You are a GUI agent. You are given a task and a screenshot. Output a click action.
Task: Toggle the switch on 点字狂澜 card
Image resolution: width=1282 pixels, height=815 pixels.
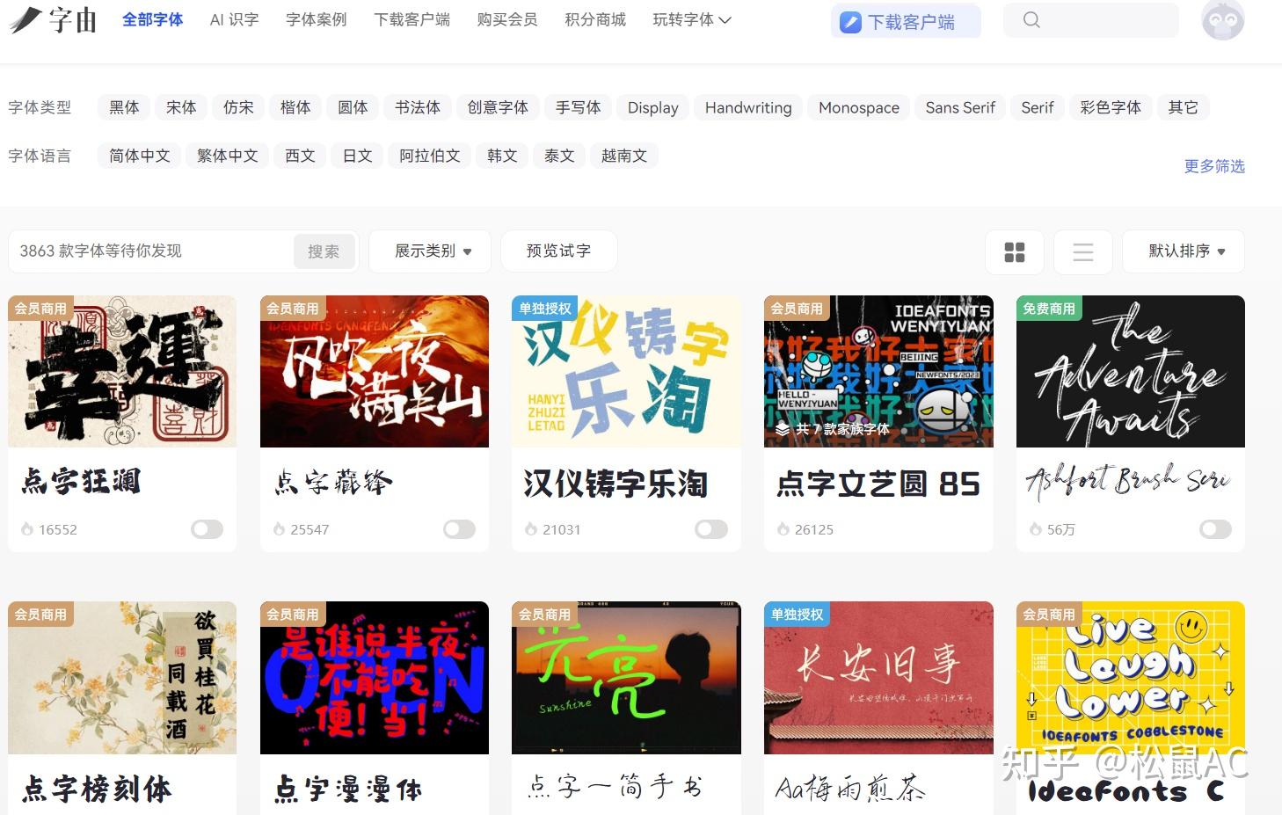(208, 529)
